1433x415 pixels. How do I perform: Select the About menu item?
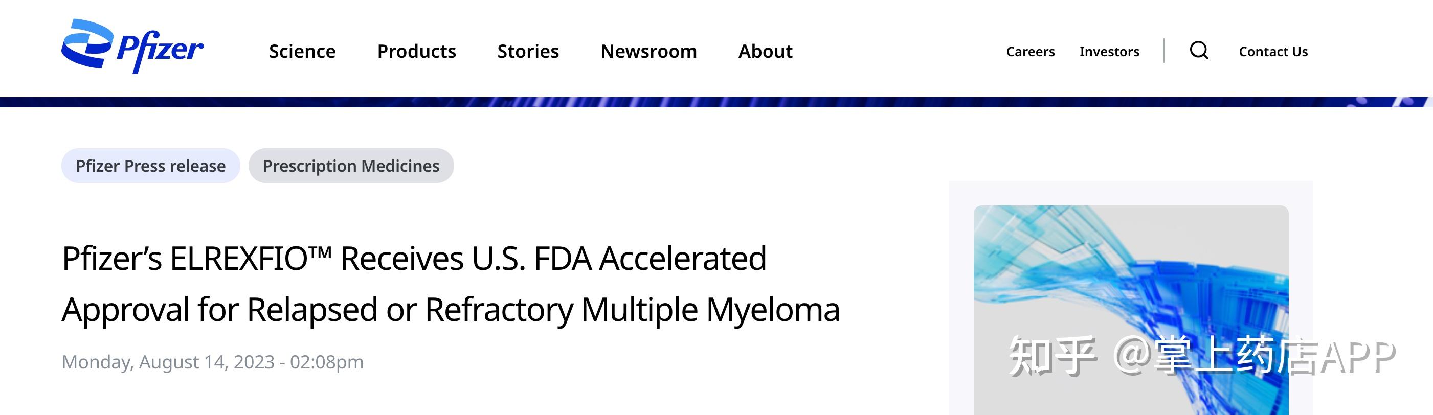[765, 51]
